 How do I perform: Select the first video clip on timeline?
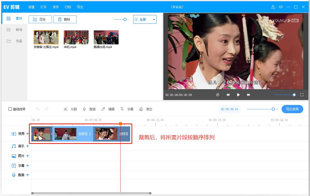[42, 134]
